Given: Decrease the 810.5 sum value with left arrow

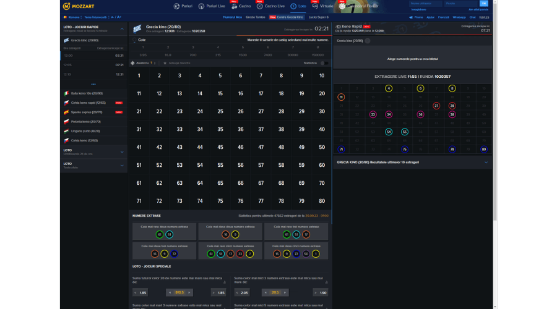Looking at the screenshot, I should coord(170,293).
